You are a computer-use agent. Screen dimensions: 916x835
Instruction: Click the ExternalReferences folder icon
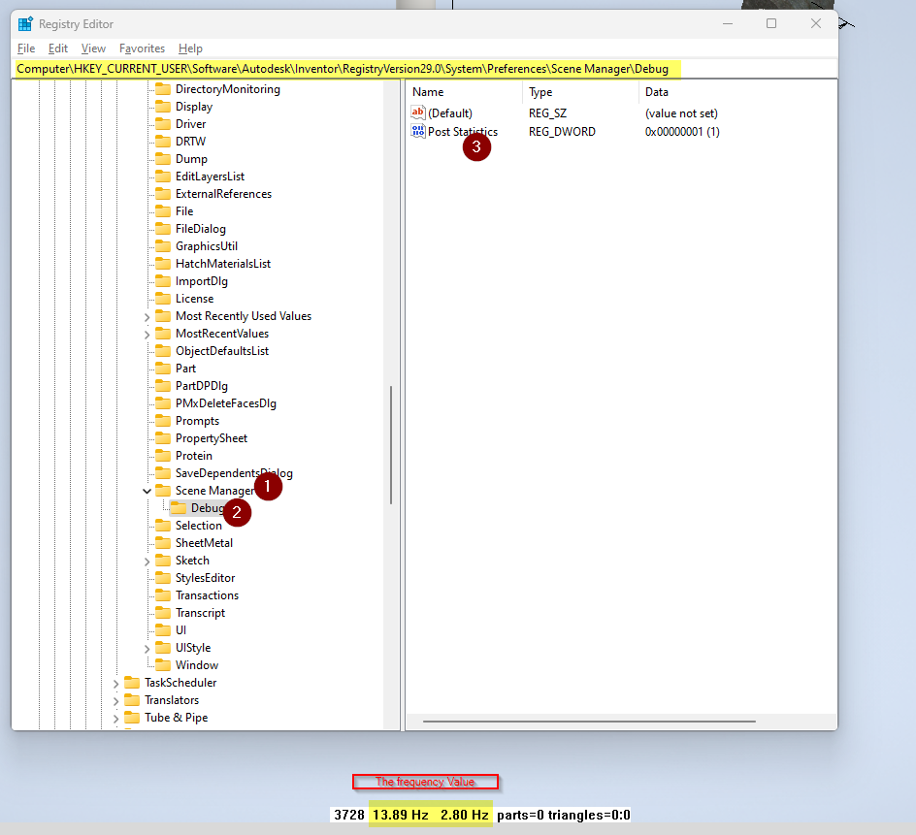[163, 194]
